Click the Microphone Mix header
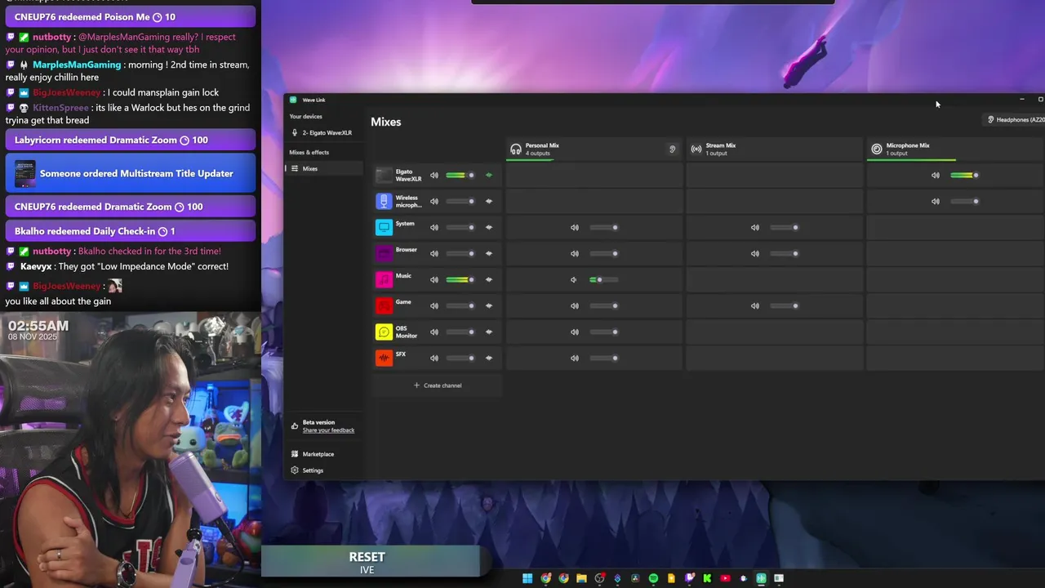 click(955, 149)
